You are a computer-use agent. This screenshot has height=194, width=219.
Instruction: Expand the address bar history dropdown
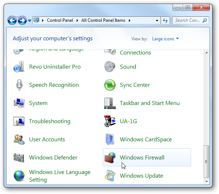tap(157, 21)
